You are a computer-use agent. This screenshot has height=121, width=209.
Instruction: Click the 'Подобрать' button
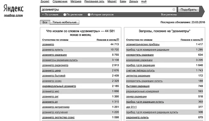[188, 10]
